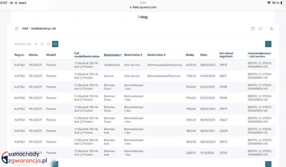Click Bremser foran in the 2145.63 row
The width and height of the screenshot is (286, 167).
(x=109, y=120)
